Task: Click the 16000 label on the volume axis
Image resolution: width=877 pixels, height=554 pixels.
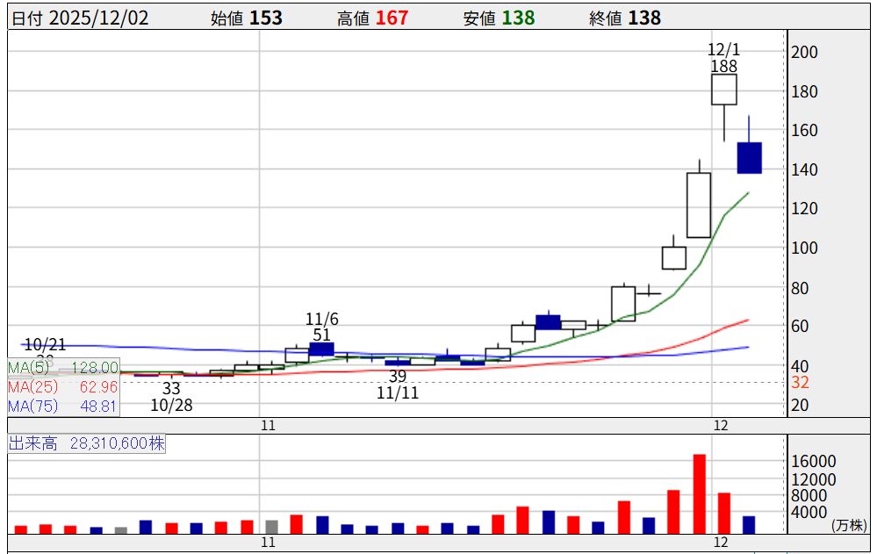Action: pyautogui.click(x=815, y=462)
